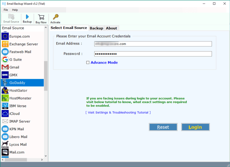Select the Mail.com icon
Image resolution: width=230 pixels, height=167 pixels.
(5, 152)
